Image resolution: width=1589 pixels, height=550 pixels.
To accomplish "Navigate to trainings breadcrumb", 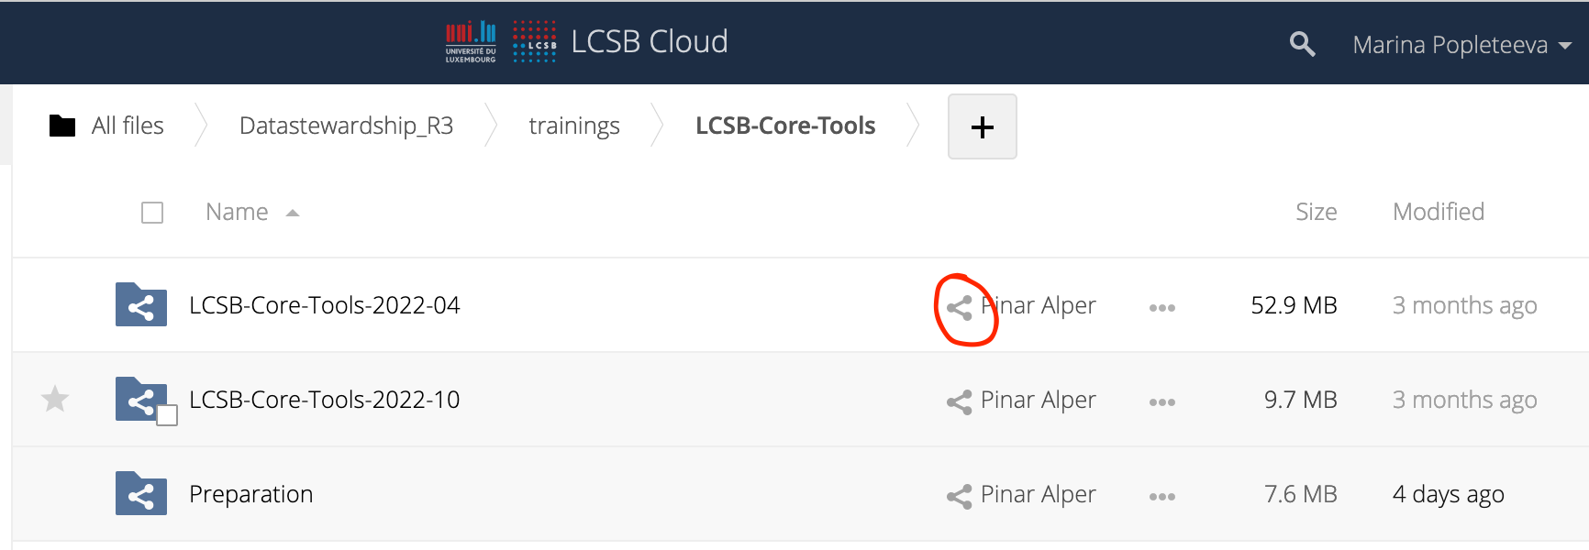I will [574, 126].
